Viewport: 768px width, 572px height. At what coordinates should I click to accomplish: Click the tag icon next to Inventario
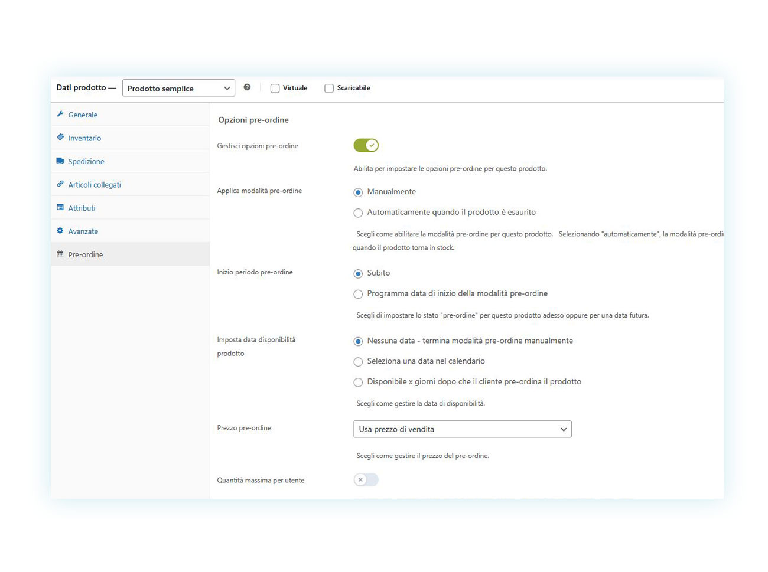point(60,137)
